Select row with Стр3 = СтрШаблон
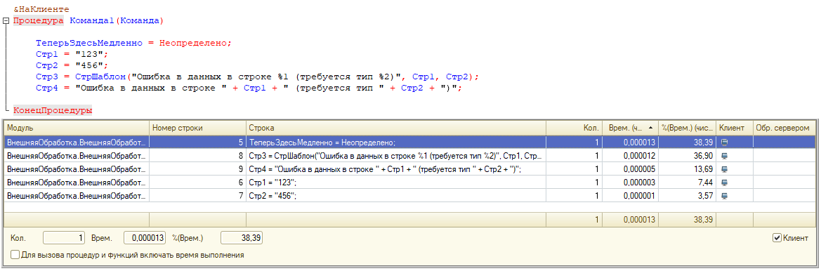821x271 pixels. (410, 155)
